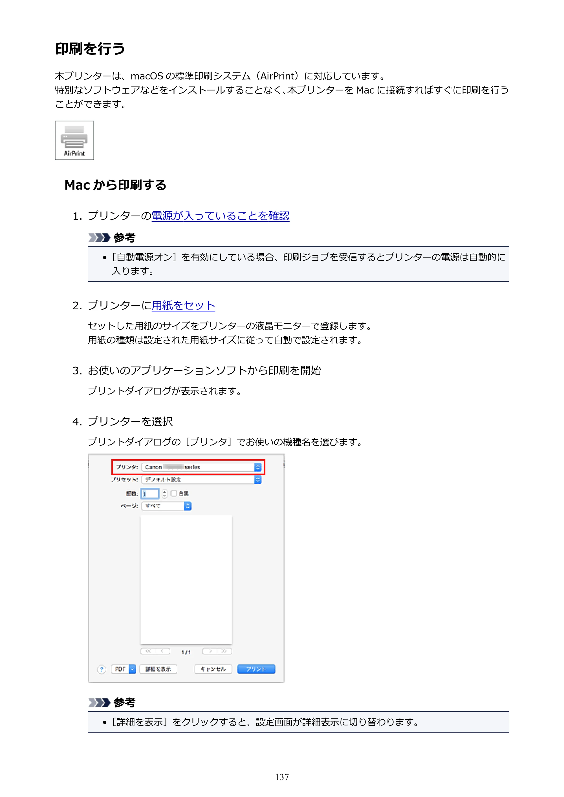Click the blue プリント button

(256, 669)
